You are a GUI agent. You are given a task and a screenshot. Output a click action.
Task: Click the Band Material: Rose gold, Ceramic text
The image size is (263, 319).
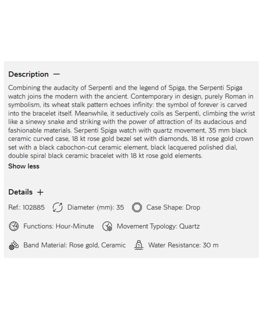[x=74, y=245]
